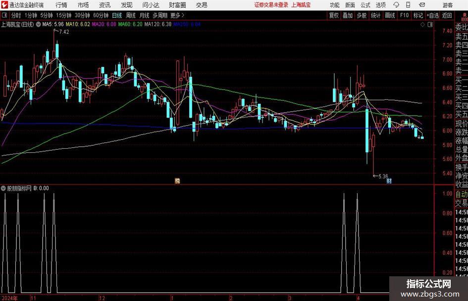
Task: Click the 多股 multi-stock button
Action: tap(362, 15)
